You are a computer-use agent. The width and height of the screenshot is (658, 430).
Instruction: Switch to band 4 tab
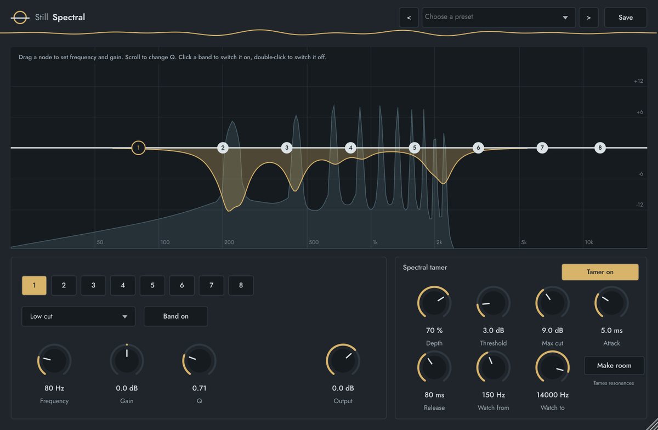pos(123,285)
